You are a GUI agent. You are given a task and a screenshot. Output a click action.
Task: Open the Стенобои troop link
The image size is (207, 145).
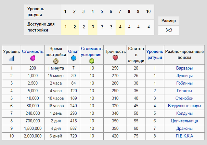pos(184,98)
